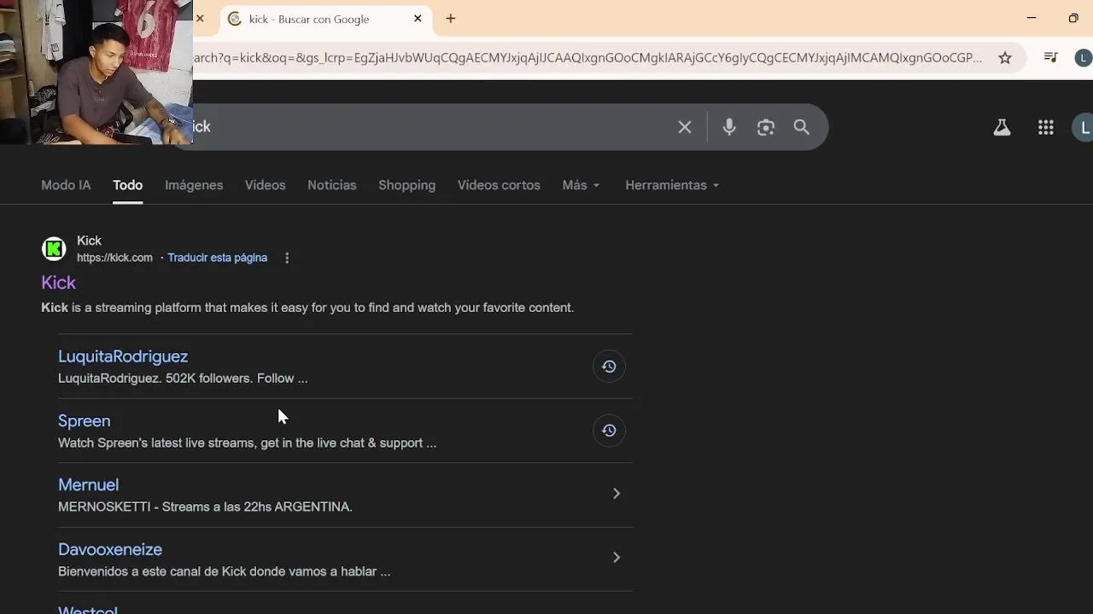Switch to Modo IA tab
Image resolution: width=1093 pixels, height=614 pixels.
[66, 185]
